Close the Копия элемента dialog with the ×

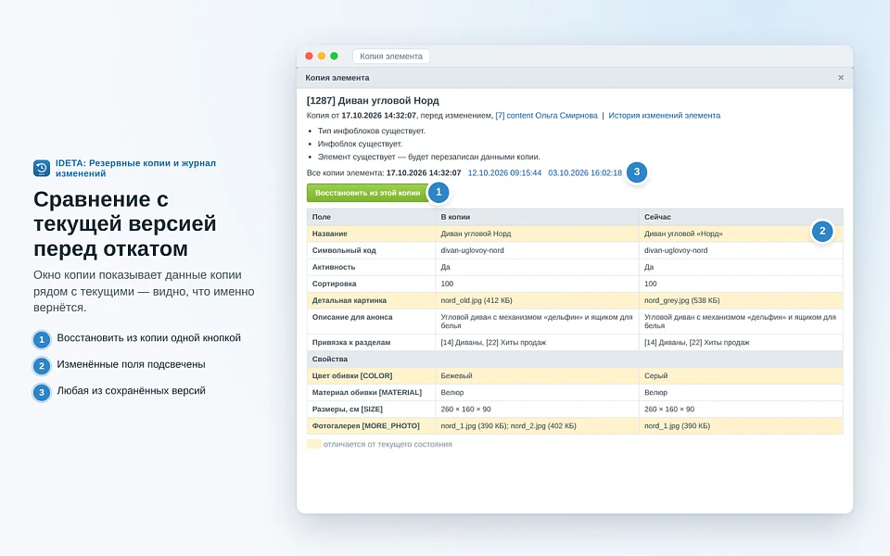(841, 78)
